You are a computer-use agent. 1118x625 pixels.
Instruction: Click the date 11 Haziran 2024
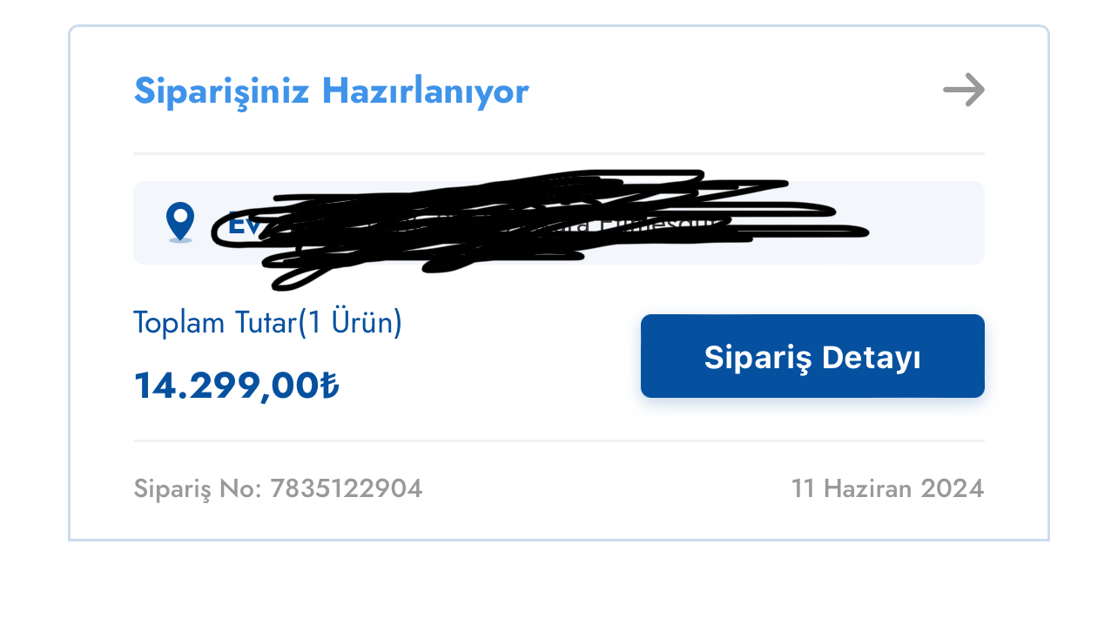click(887, 488)
